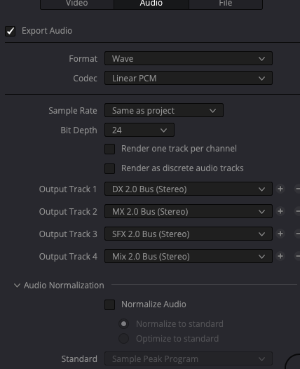Add output track after Output Track 4

pos(280,256)
